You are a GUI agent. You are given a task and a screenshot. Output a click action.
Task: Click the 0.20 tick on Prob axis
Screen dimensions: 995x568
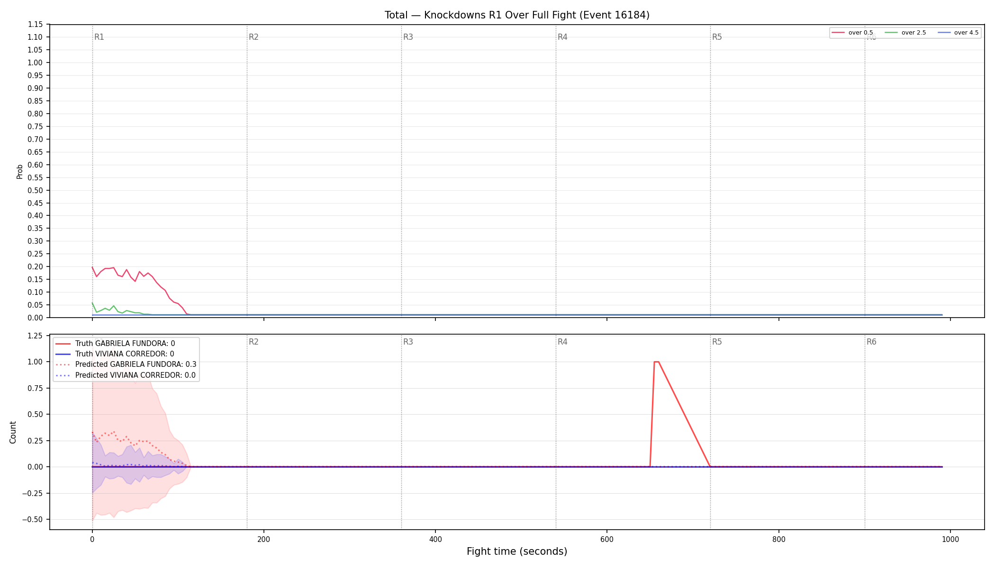(x=35, y=267)
